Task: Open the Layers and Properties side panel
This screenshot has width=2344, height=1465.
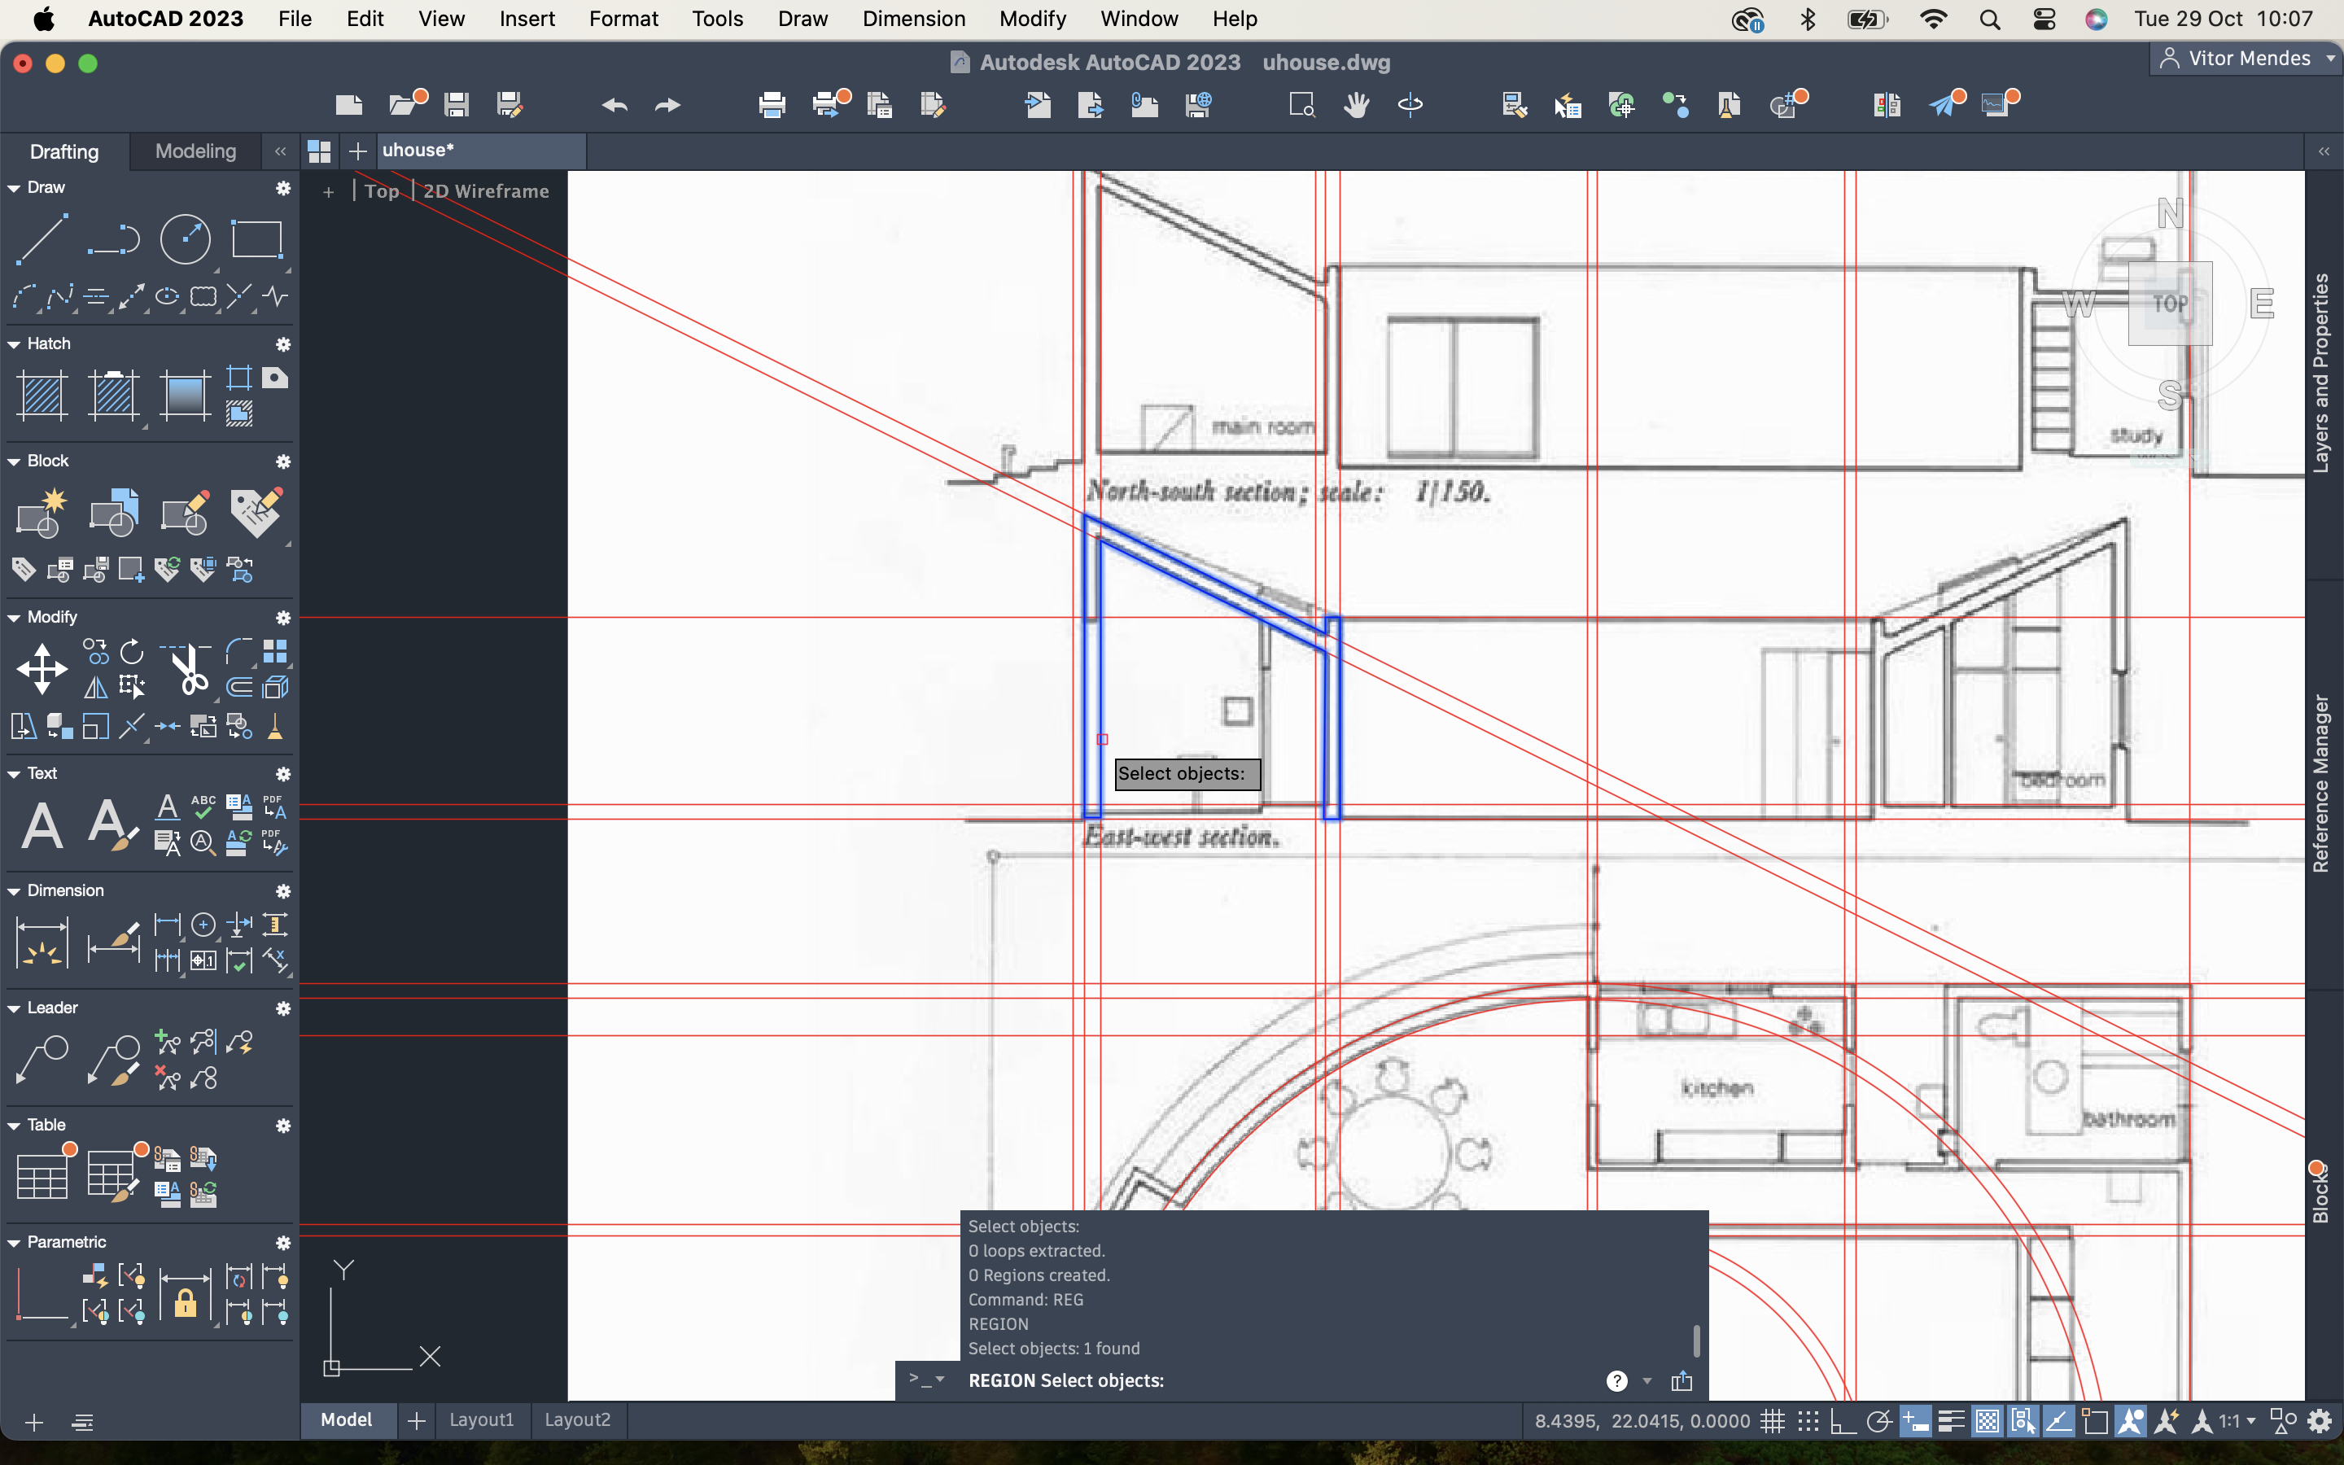Action: [2322, 373]
